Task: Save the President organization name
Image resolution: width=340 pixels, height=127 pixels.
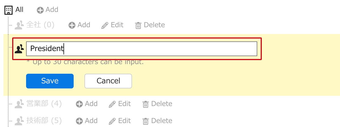Action: pyautogui.click(x=50, y=81)
